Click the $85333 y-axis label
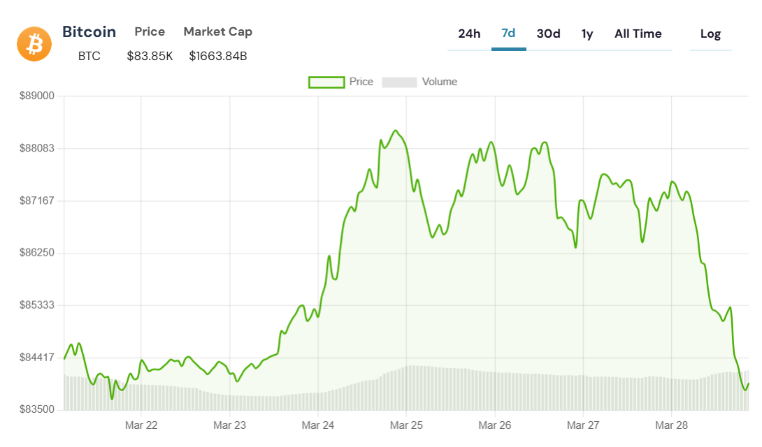 point(37,305)
